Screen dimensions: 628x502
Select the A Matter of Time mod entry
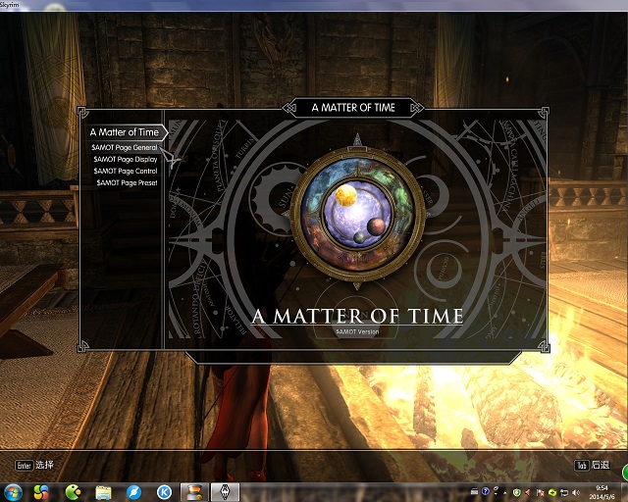point(125,132)
